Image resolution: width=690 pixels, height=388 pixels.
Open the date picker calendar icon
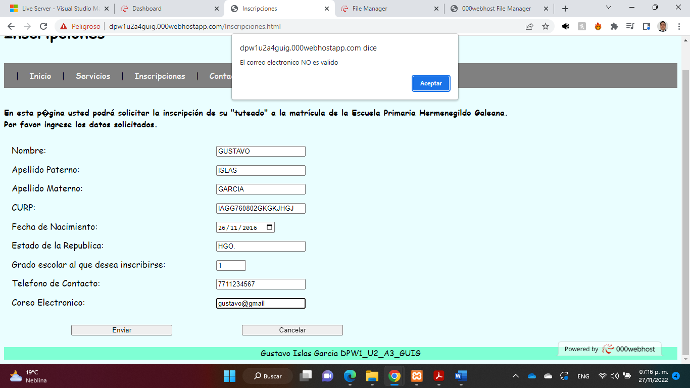click(269, 227)
